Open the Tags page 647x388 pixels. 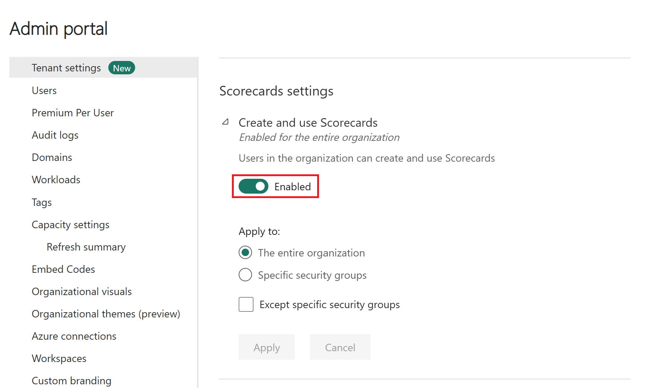pyautogui.click(x=42, y=203)
